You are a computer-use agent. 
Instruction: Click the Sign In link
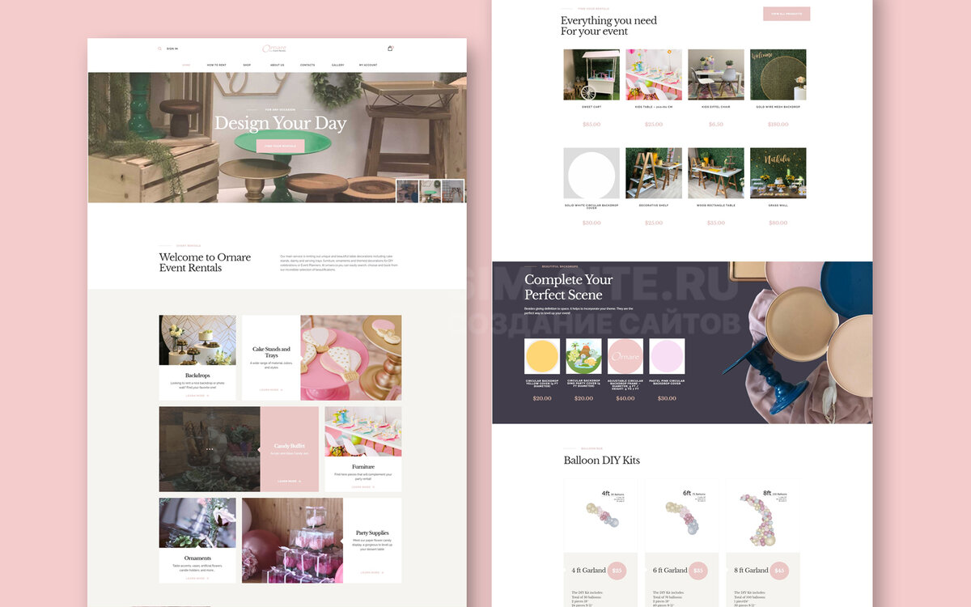pyautogui.click(x=172, y=49)
